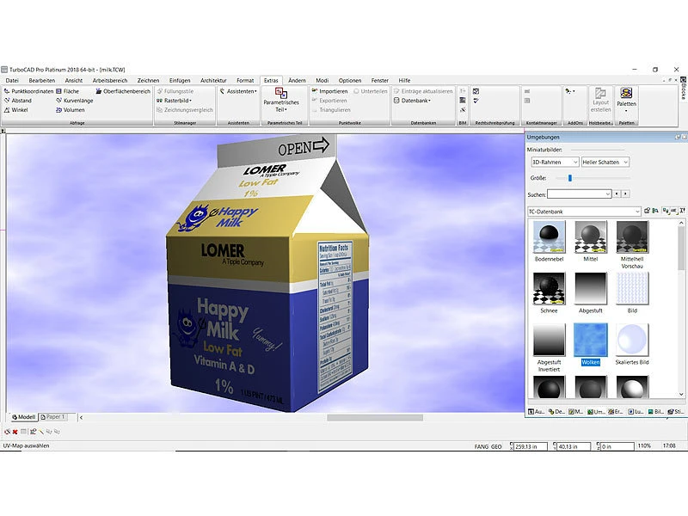Expand the 3D-Rahmen dropdown
This screenshot has width=688, height=516.
(553, 162)
